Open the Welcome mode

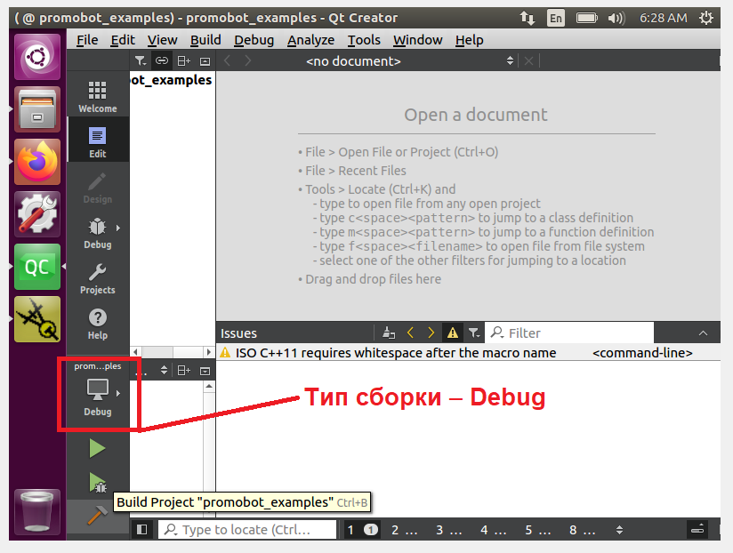(97, 97)
